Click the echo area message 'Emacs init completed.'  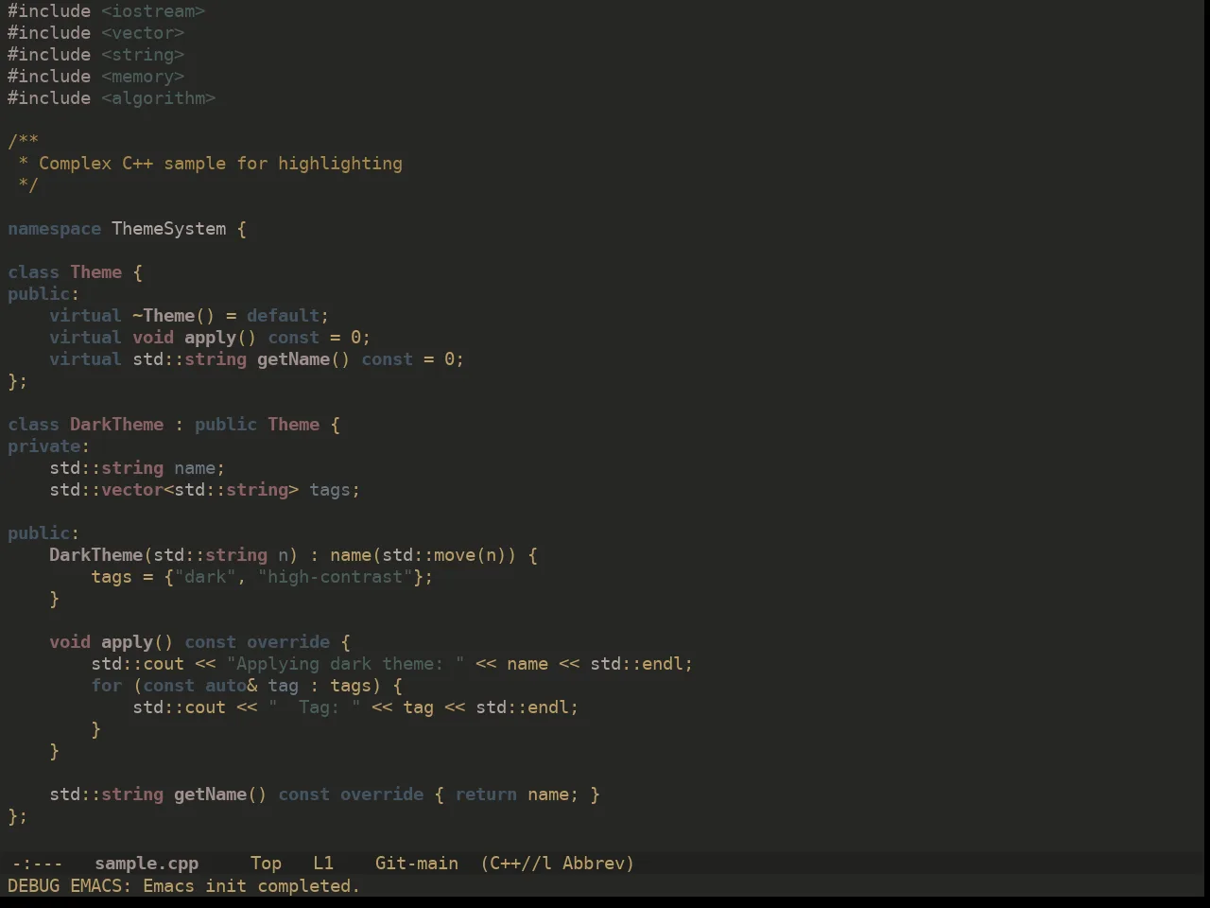point(251,886)
